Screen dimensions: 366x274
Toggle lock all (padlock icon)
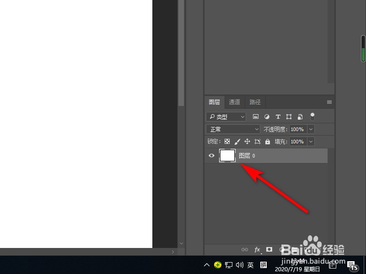click(268, 142)
